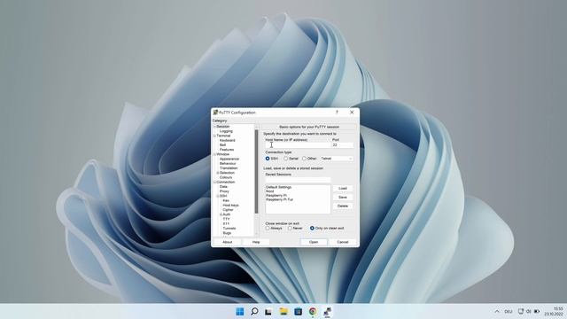Click the PuTTY taskbar icon

[x=327, y=311]
